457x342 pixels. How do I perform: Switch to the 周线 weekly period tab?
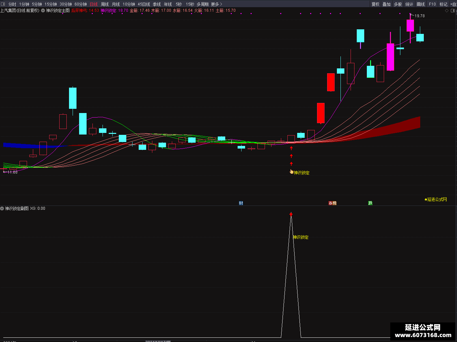pyautogui.click(x=105, y=4)
